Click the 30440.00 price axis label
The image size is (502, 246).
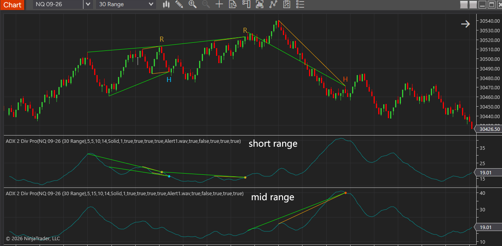[489, 116]
